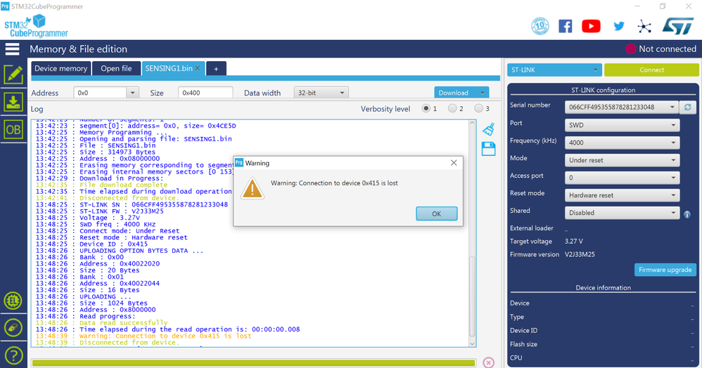The height and width of the screenshot is (368, 702).
Task: Open ST YouTube channel icon
Action: 591,27
